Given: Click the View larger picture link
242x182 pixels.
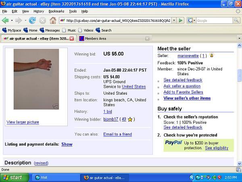Looking at the screenshot, I should click(x=23, y=122).
